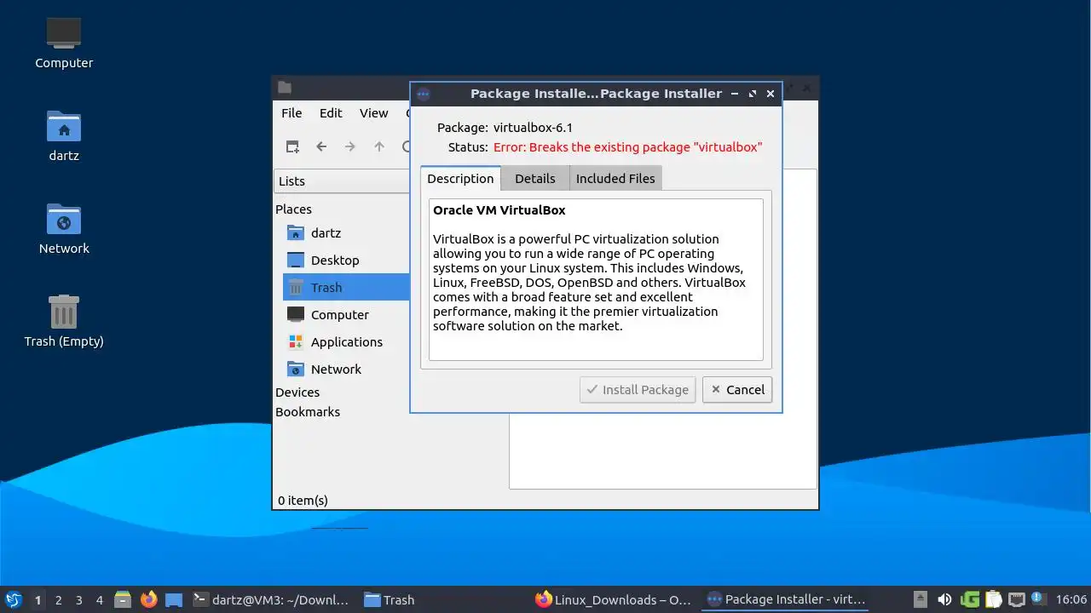Open the Lists side pane selector

coord(342,180)
